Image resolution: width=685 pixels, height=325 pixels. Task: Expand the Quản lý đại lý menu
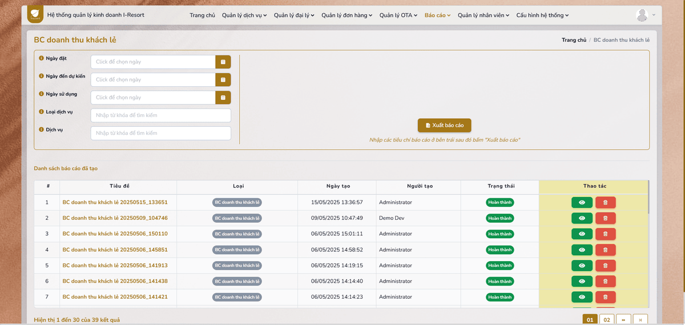[294, 15]
